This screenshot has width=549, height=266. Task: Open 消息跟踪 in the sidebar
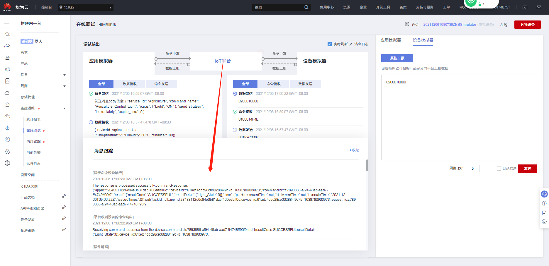tap(34, 142)
